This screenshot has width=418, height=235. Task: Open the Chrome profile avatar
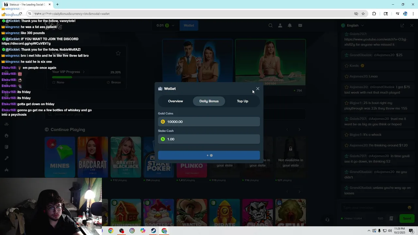point(405,14)
